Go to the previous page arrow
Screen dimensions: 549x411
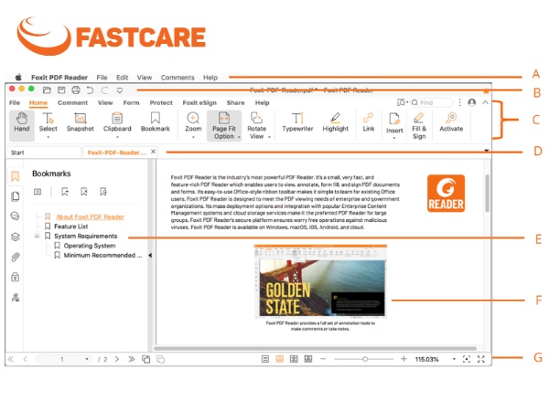pos(26,359)
